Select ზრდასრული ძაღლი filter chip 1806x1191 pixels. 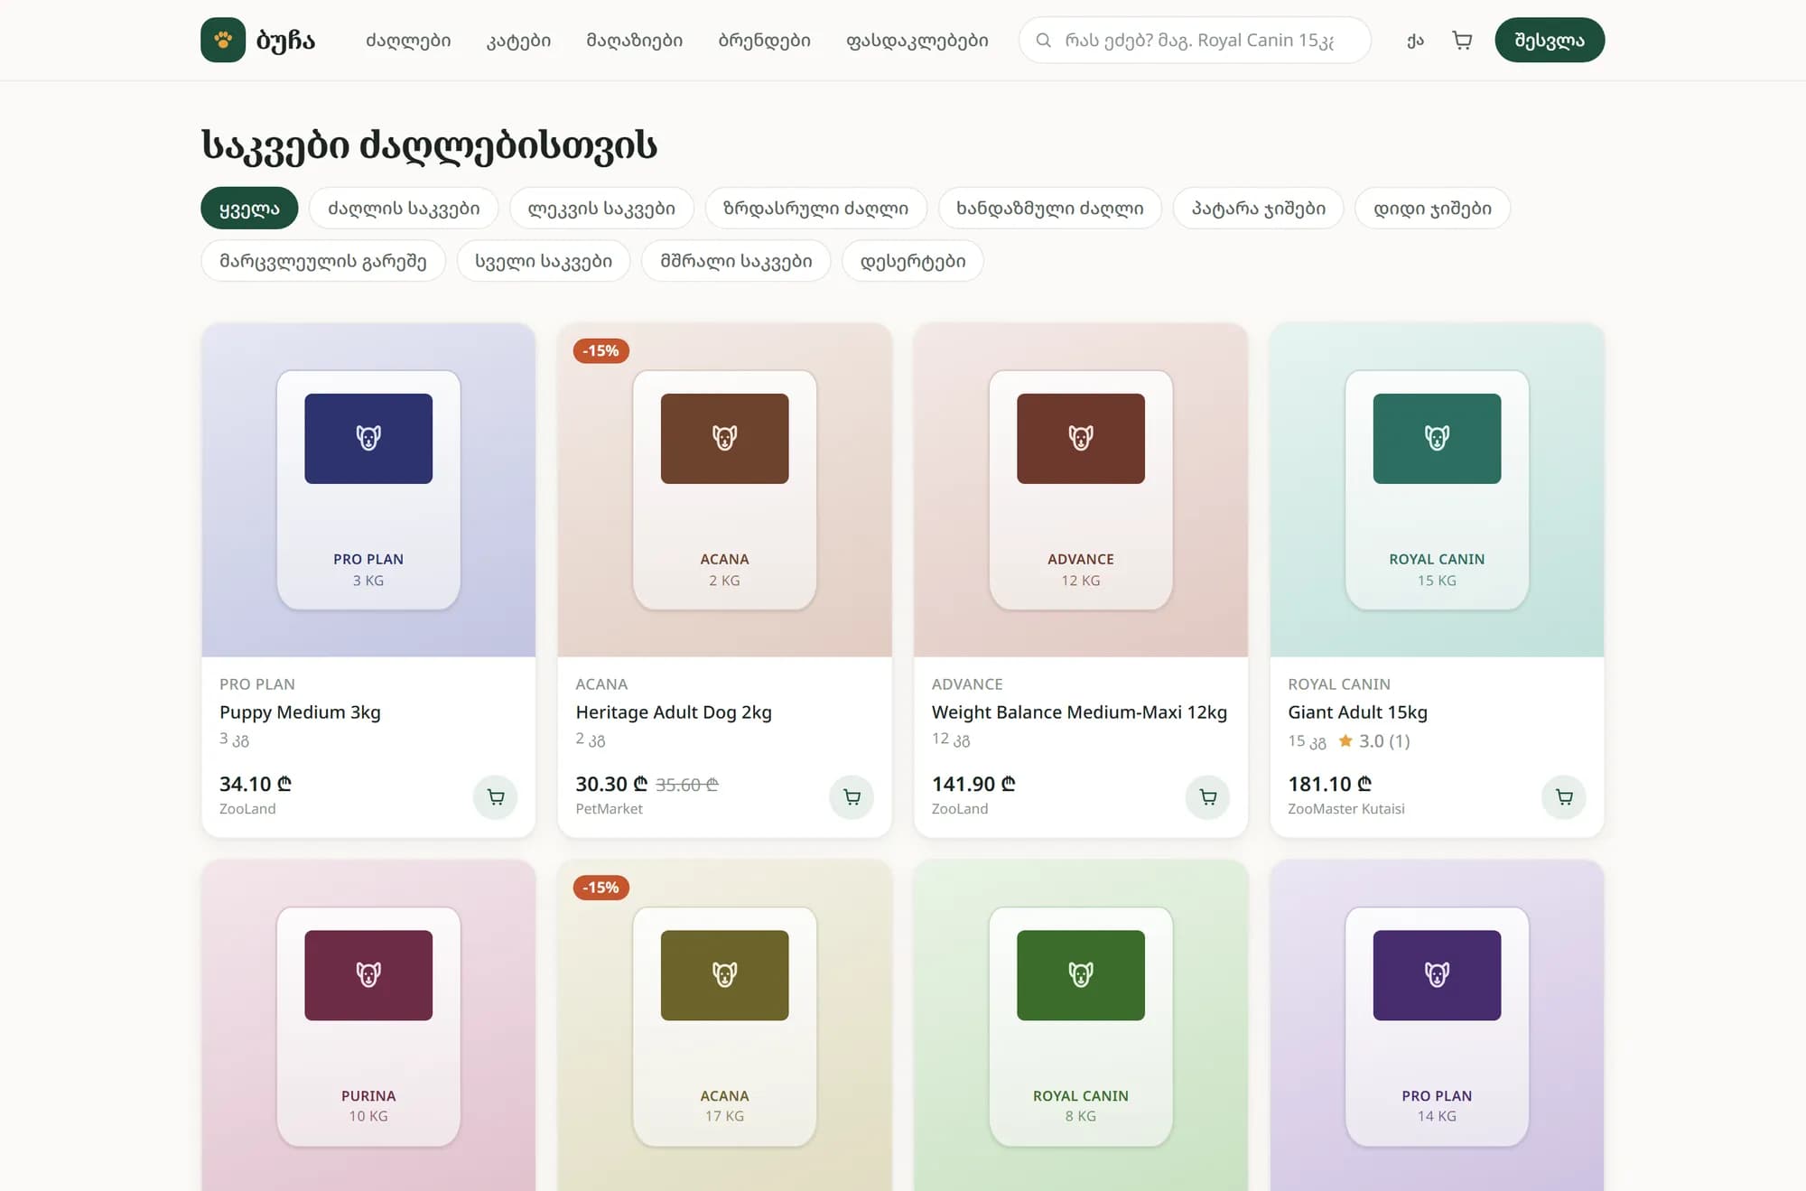pyautogui.click(x=816, y=209)
